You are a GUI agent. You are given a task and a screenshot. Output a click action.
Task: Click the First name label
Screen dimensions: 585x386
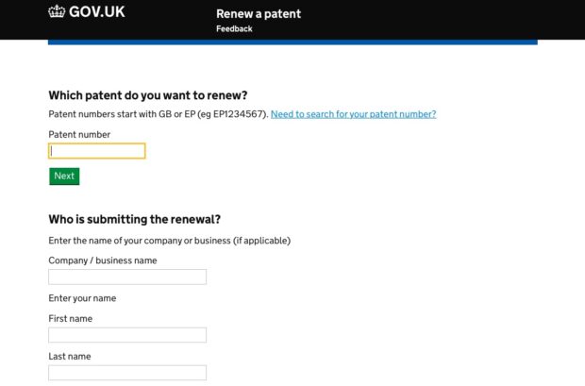[71, 319]
